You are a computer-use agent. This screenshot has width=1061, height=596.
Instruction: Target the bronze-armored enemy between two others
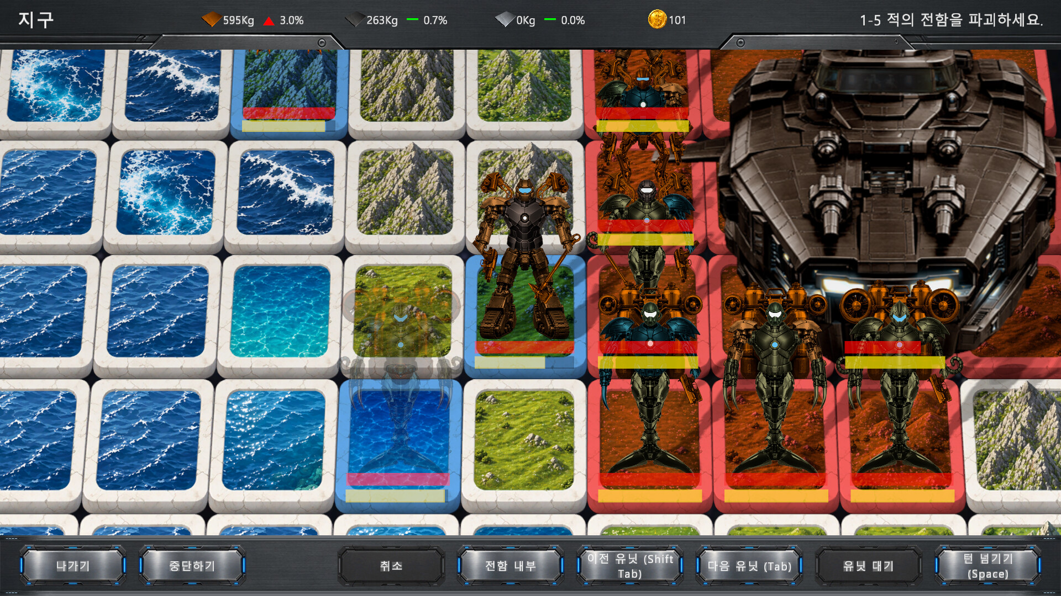(775, 381)
